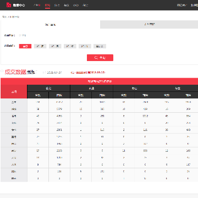The height and width of the screenshot is (198, 198).
Task: Click the 成交数据 section heading
Action: [15, 72]
